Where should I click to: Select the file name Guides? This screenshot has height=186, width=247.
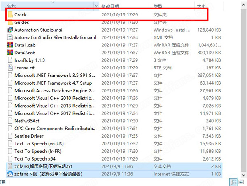(22, 23)
